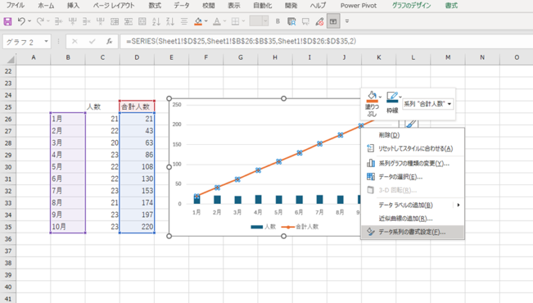Open the font size combo box
Screen dimensions: 533x303
tap(259, 21)
